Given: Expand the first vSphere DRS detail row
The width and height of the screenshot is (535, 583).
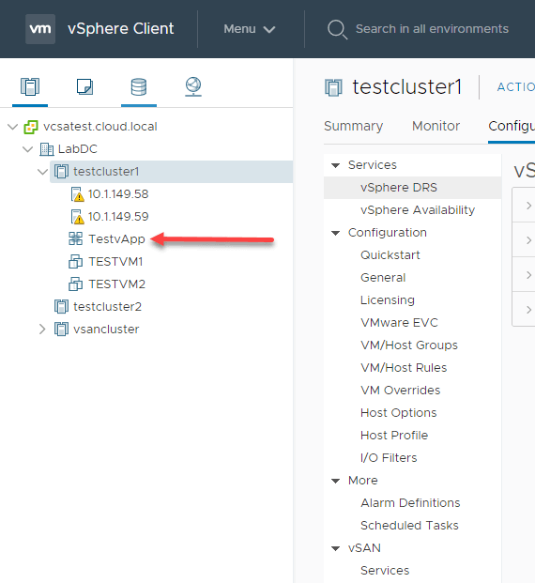Looking at the screenshot, I should (529, 206).
